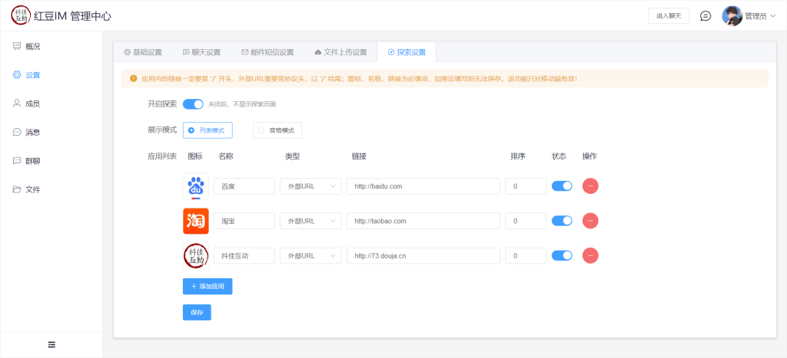Click the Baidu app icon thumbnail
The width and height of the screenshot is (787, 358).
pos(196,186)
